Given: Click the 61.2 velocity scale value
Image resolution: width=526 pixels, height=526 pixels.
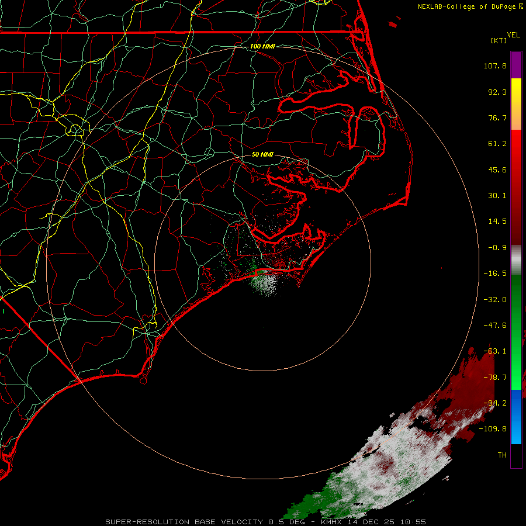Looking at the screenshot, I should [497, 144].
